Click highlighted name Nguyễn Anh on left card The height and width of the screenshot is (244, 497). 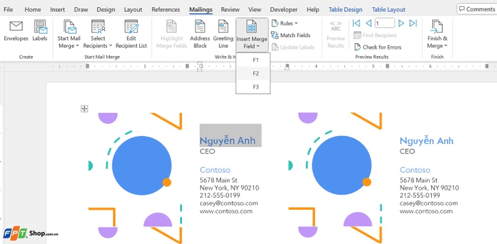click(x=227, y=141)
